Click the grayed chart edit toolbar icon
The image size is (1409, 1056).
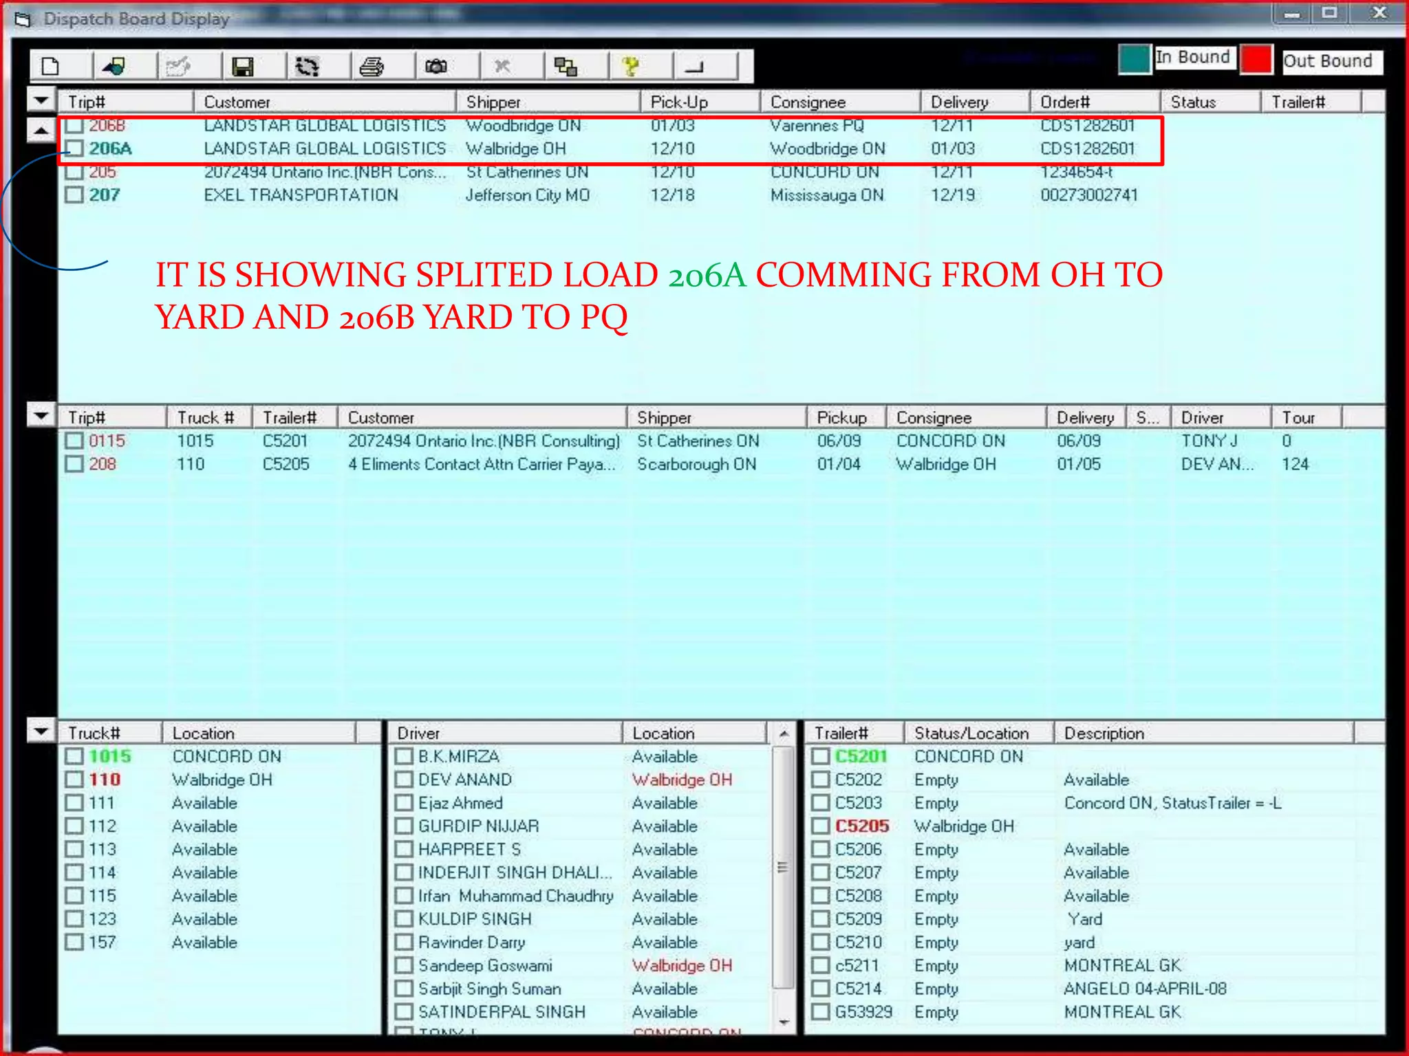click(x=178, y=67)
